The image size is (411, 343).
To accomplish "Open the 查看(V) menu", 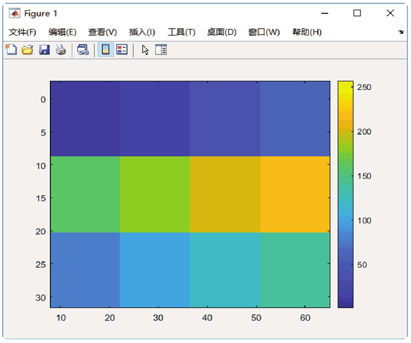I will (x=103, y=32).
